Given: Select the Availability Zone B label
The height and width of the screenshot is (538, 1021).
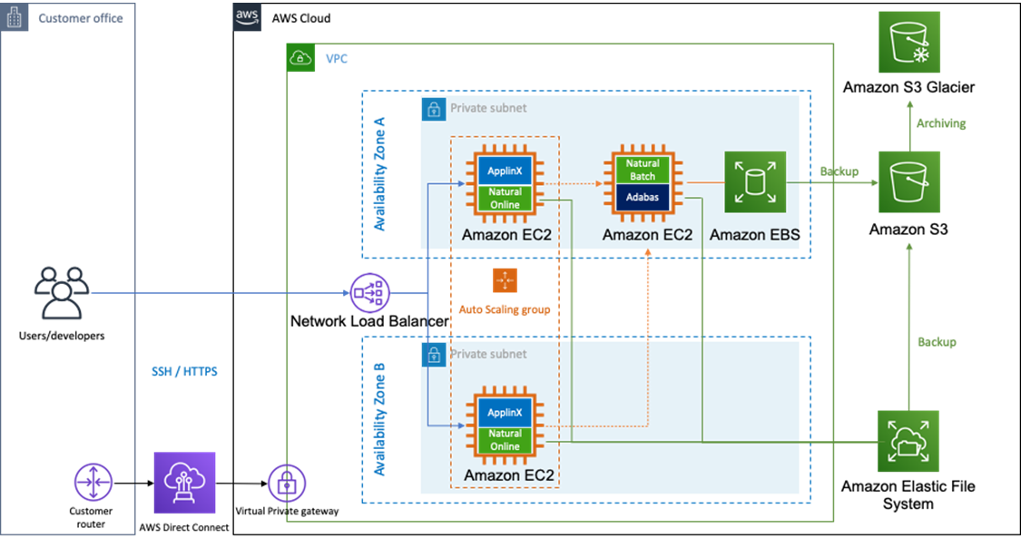Looking at the screenshot, I should point(379,419).
